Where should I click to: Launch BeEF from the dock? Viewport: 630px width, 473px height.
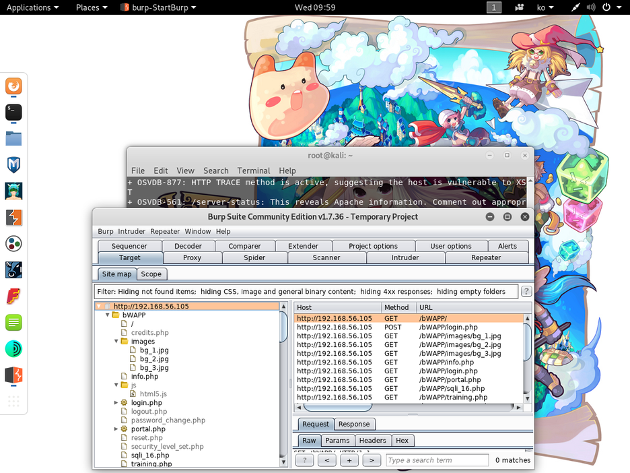(13, 270)
